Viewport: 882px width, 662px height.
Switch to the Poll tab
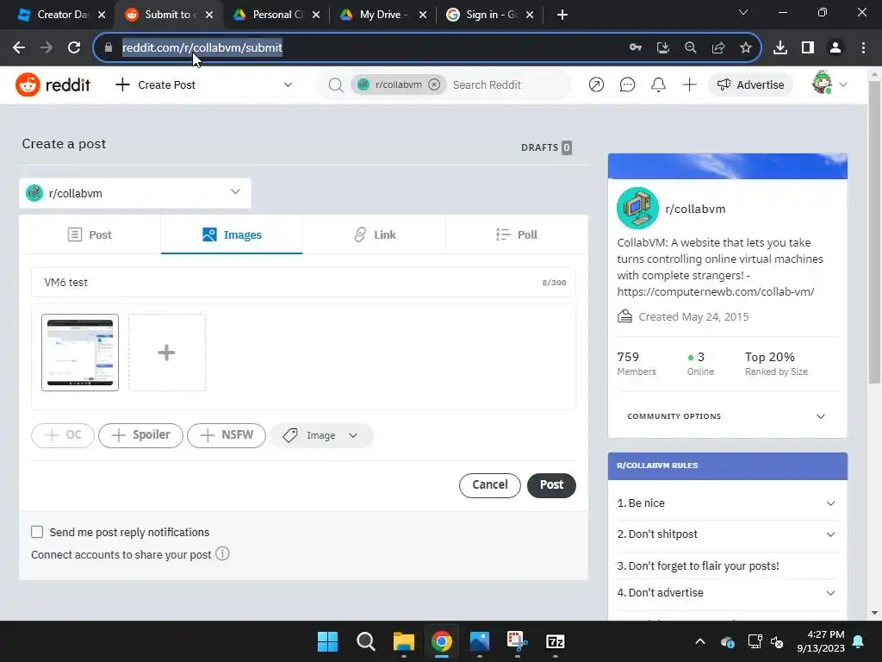517,234
